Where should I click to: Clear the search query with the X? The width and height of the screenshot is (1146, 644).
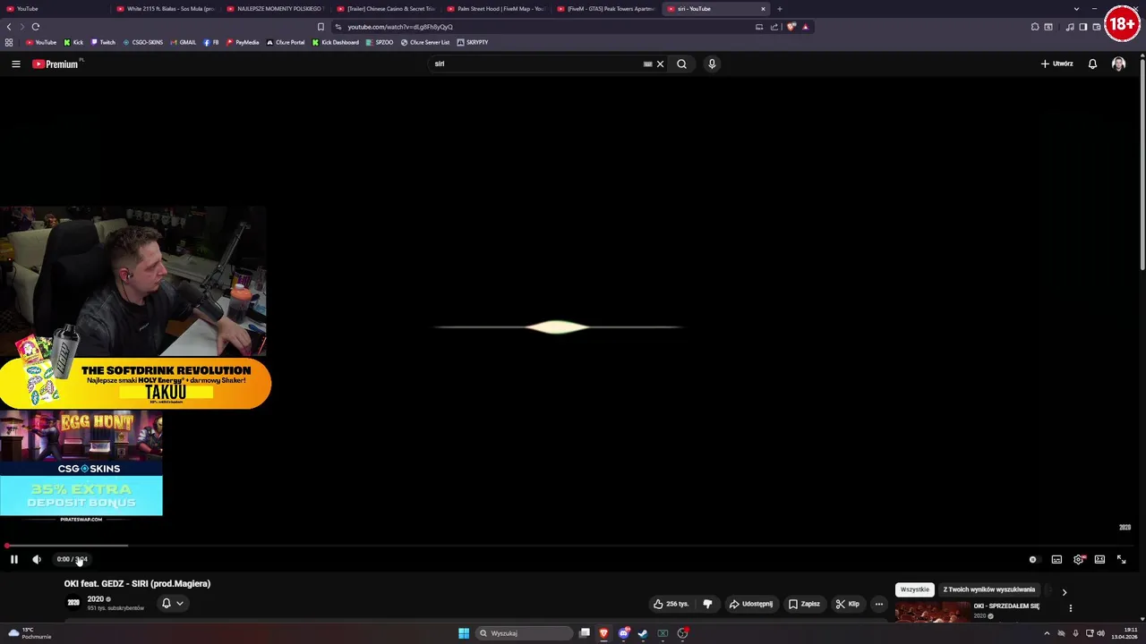click(660, 64)
